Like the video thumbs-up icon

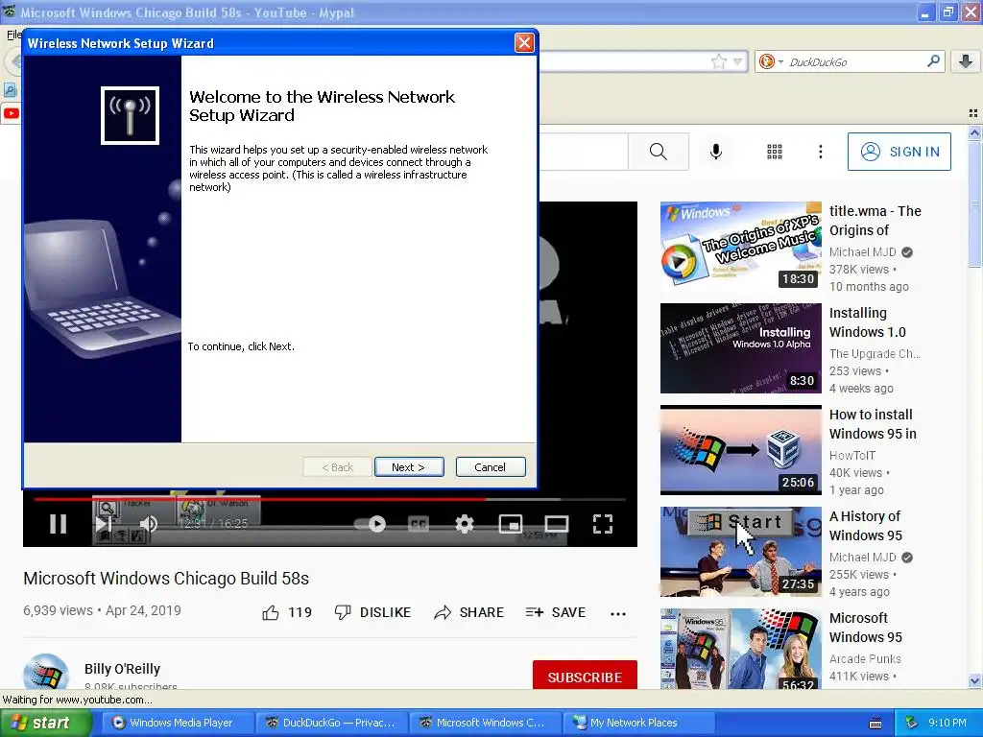(x=271, y=613)
